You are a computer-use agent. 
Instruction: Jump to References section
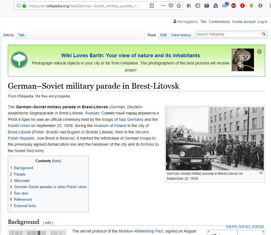[x=23, y=200]
